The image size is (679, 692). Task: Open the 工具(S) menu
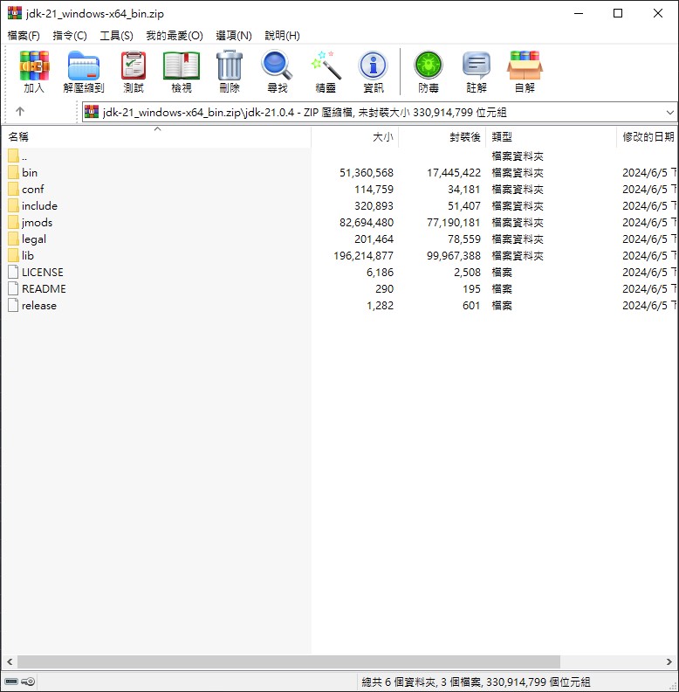pyautogui.click(x=116, y=35)
